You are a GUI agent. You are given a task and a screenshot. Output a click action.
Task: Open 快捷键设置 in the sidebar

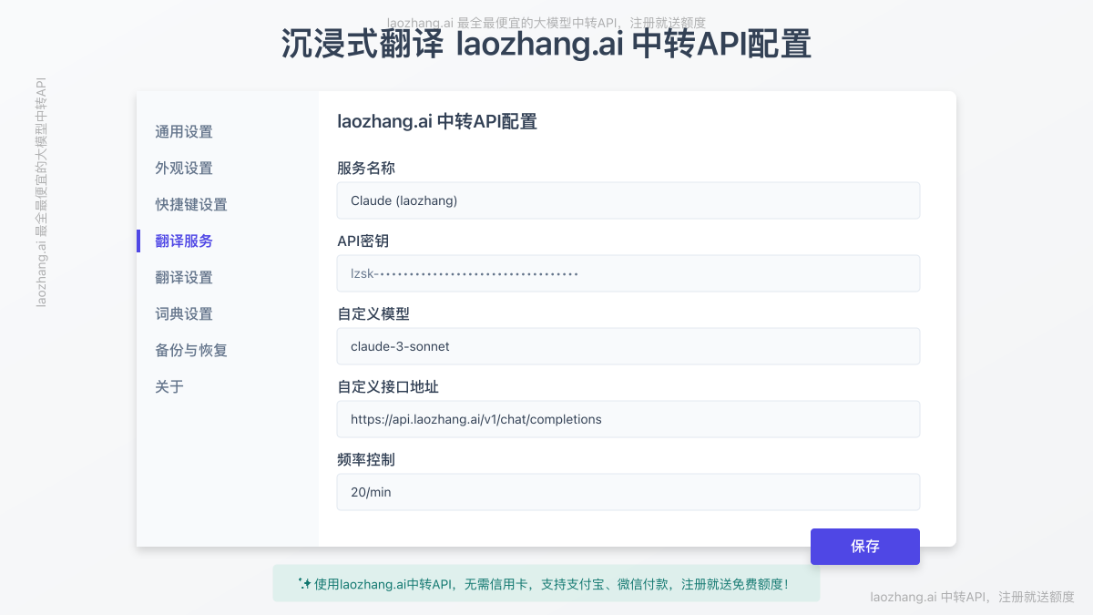(191, 204)
